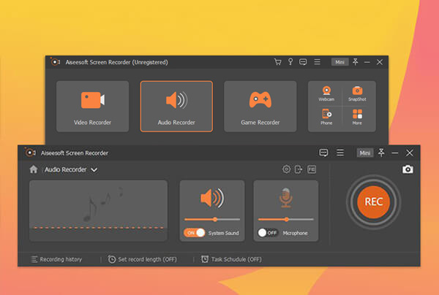
Task: Open the Video Recorder tile
Action: [92, 107]
